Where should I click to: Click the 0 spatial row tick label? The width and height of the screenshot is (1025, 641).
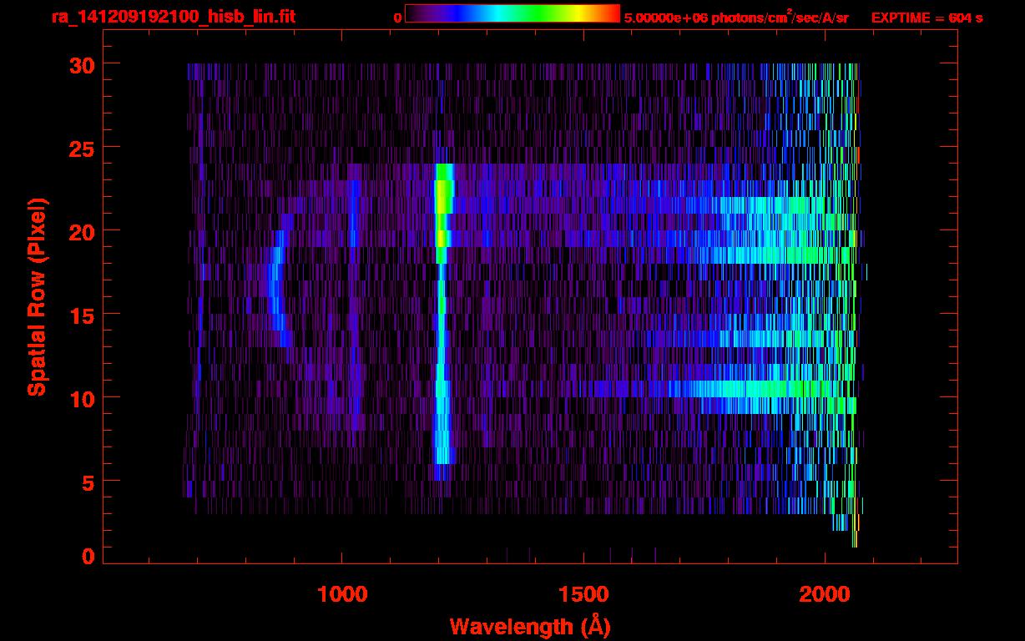(x=88, y=557)
